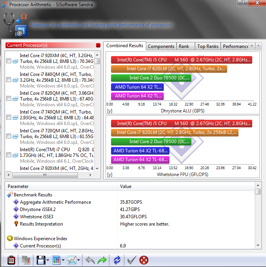Switch to the Performance tab
Viewport: 266px width, 267px height.
[235, 46]
